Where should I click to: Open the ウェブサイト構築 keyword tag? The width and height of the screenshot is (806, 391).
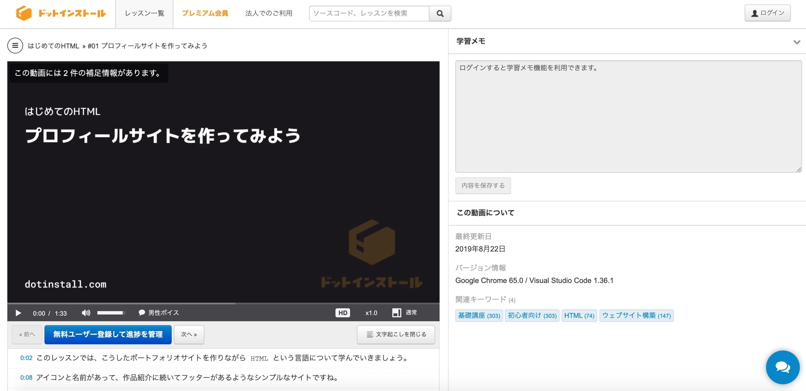[636, 315]
